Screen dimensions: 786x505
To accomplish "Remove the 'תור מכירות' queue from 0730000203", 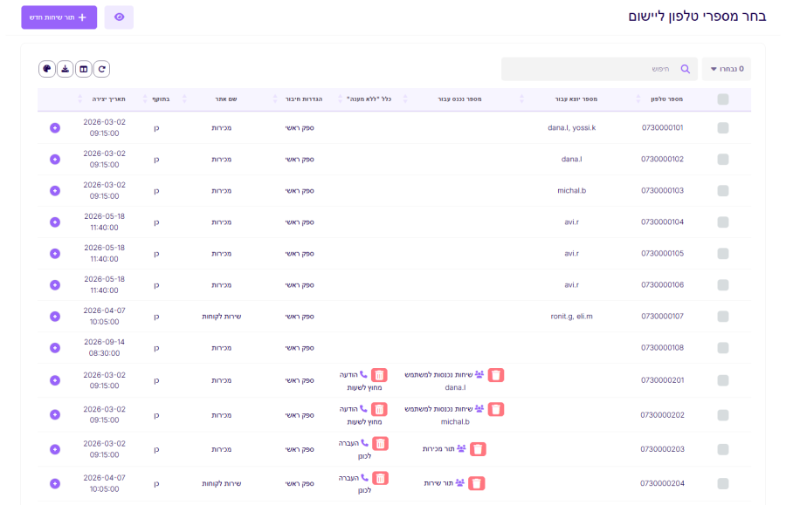I will point(478,449).
